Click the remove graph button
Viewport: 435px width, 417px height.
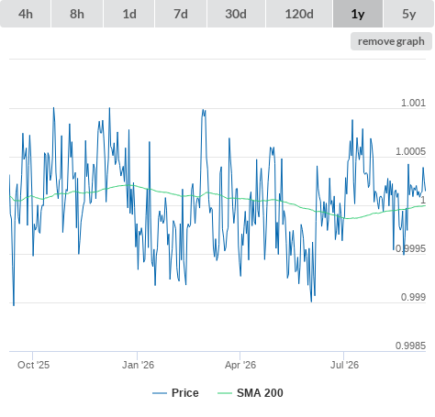[391, 41]
